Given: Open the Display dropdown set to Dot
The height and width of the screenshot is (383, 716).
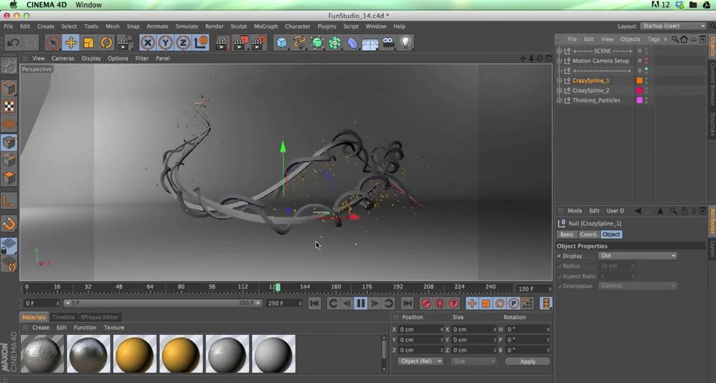Looking at the screenshot, I should [x=638, y=256].
